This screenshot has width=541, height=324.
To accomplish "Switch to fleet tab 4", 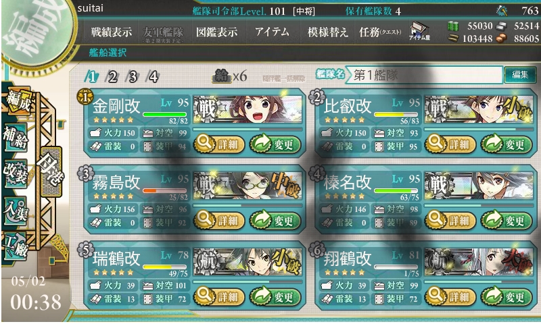I will [x=153, y=76].
